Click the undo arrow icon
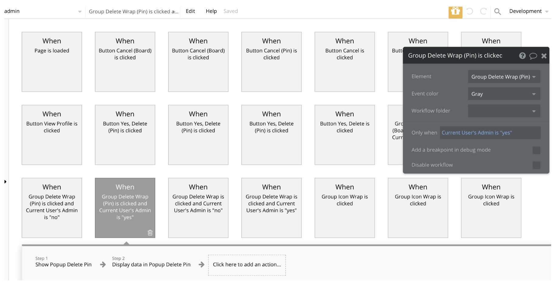556x283 pixels. [x=469, y=12]
